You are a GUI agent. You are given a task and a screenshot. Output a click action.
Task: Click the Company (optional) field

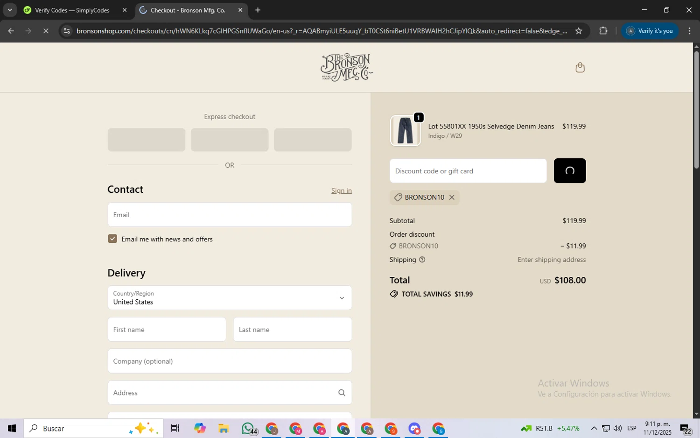point(230,361)
